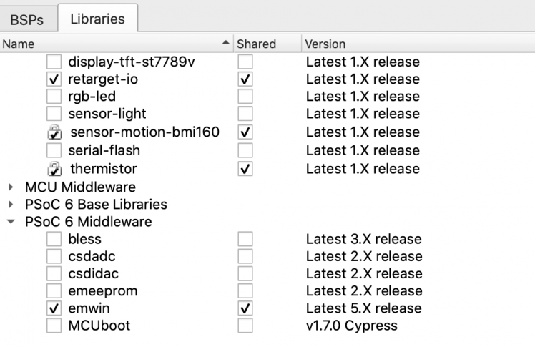Viewport: 535px width, 347px height.
Task: Open version dropdown for MCUboot v1.7.0 Cypress
Action: pyautogui.click(x=351, y=326)
